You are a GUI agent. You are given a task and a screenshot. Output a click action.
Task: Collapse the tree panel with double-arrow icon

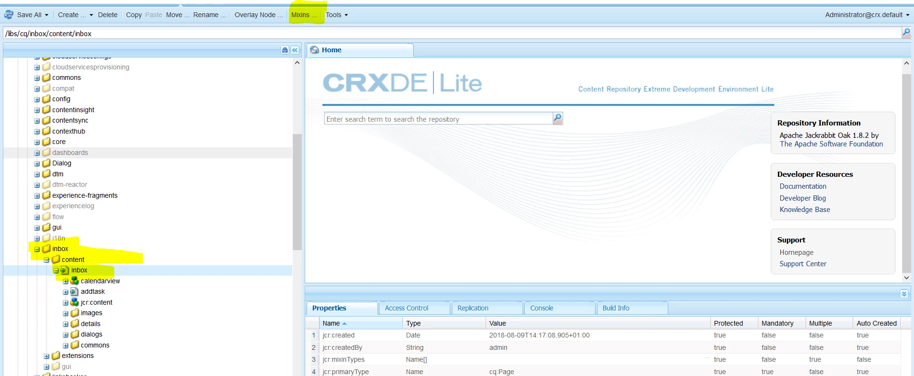[x=295, y=50]
